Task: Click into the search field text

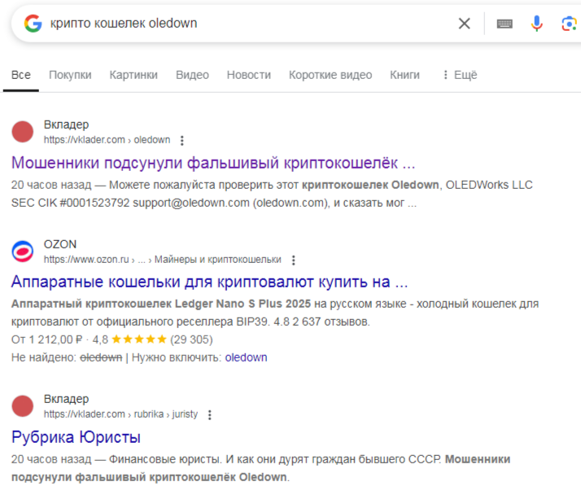Action: 124,23
